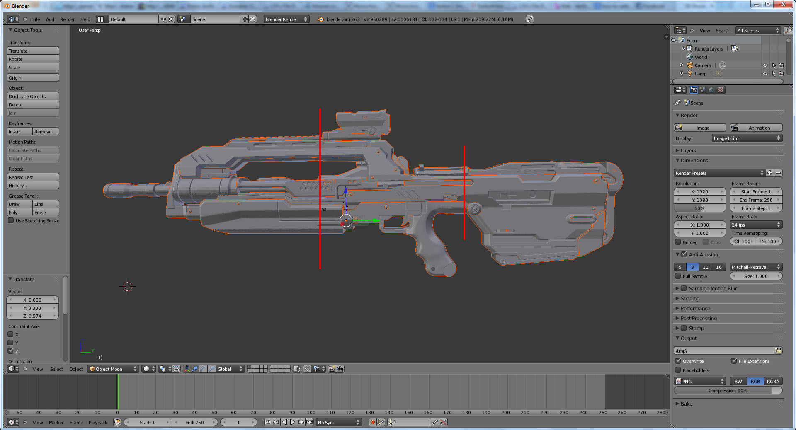Toggle Camera visibility eye in outliner

click(765, 65)
